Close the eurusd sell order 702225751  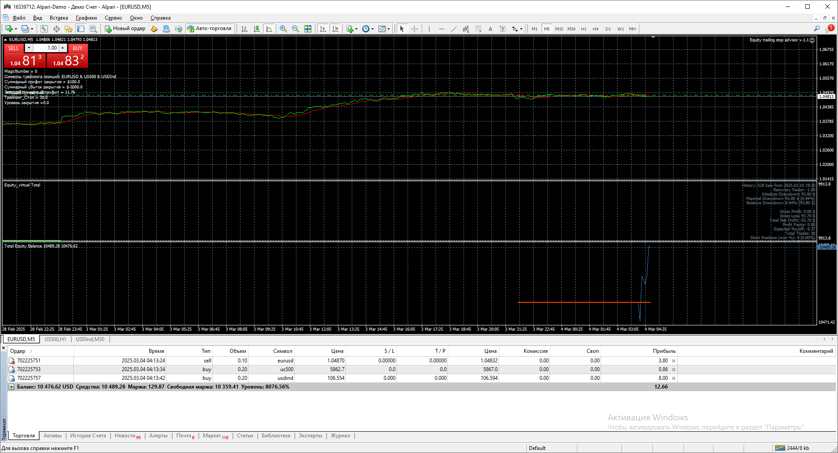coord(673,361)
